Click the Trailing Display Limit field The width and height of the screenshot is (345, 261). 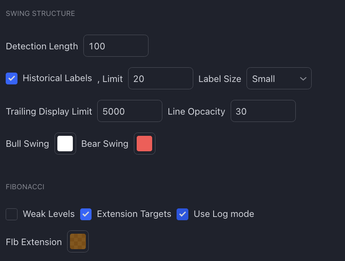tap(129, 111)
